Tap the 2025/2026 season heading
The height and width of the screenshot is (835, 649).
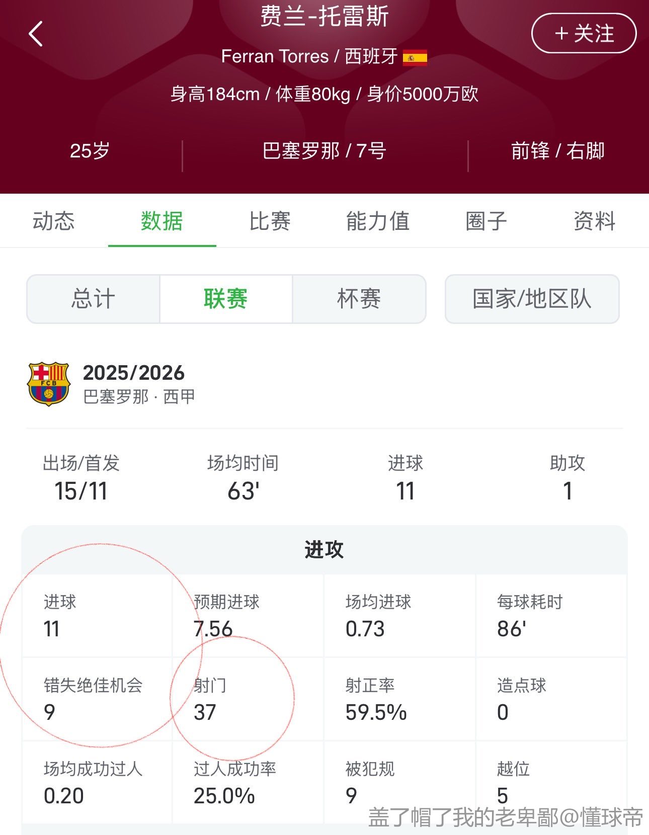pos(134,373)
